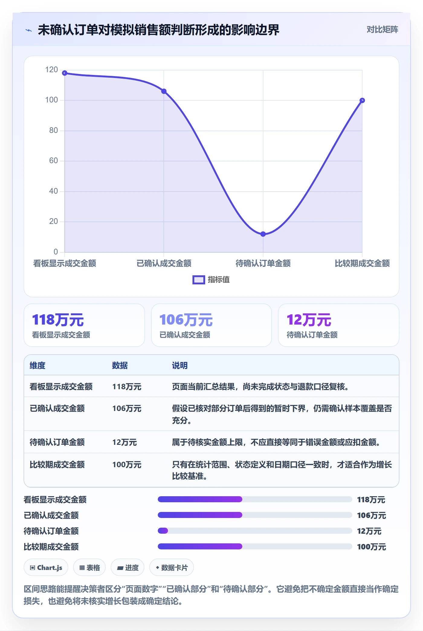423x631 pixels.
Task: Click table value 100万元
Action: coord(127,465)
